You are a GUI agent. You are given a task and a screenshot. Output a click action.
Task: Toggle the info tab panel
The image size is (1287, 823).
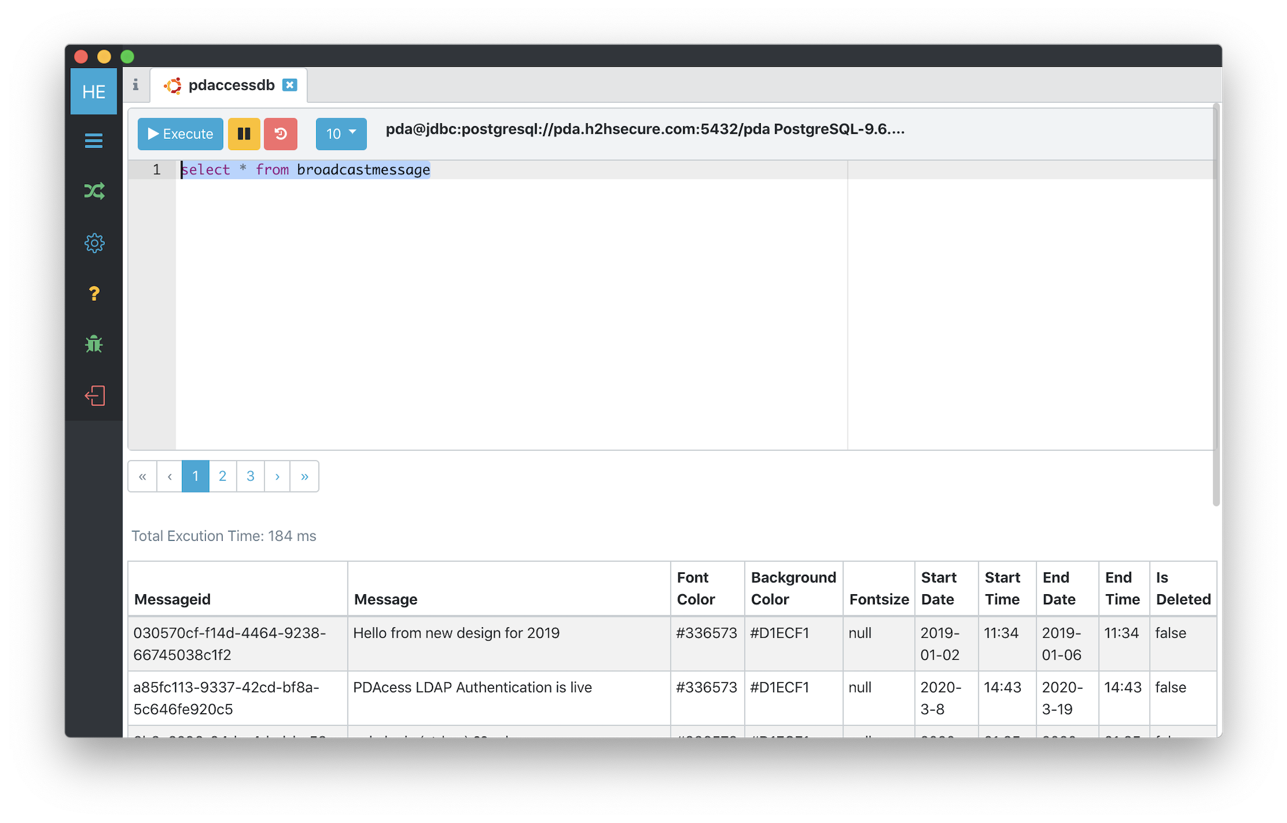137,85
